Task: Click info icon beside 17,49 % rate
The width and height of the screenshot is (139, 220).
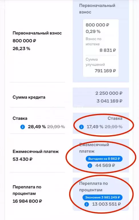Action: coord(81,127)
